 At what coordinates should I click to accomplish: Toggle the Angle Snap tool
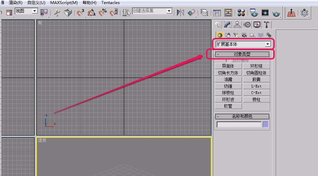91,13
